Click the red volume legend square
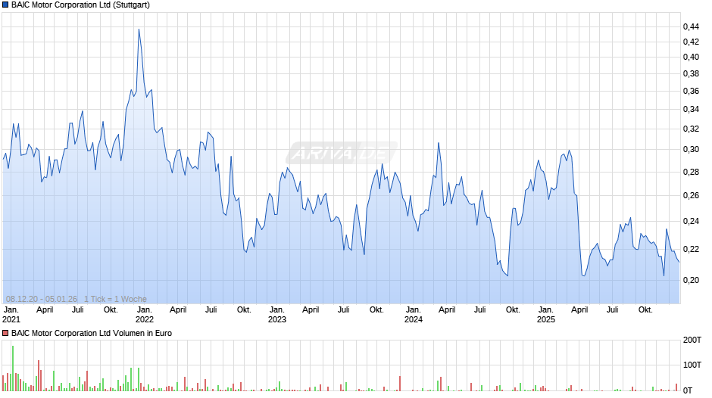This screenshot has height=398, width=712. (x=5, y=333)
